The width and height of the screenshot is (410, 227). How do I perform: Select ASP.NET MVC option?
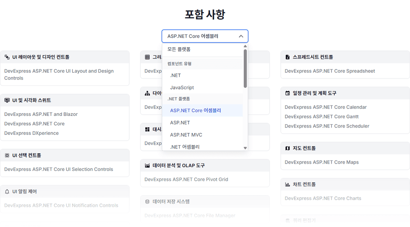202,135
